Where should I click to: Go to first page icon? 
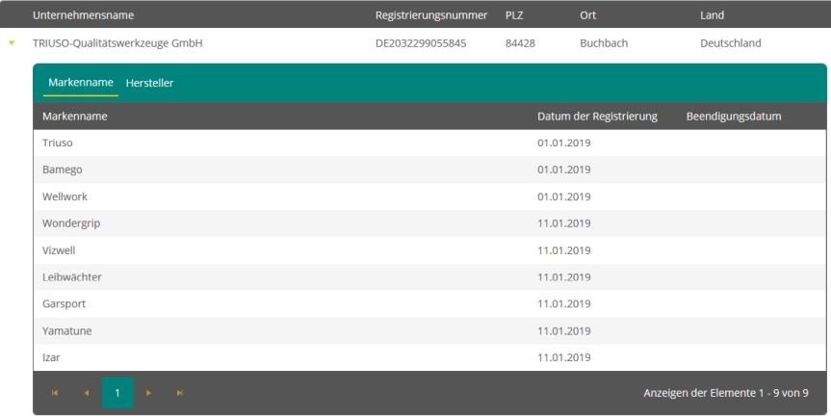pyautogui.click(x=55, y=393)
